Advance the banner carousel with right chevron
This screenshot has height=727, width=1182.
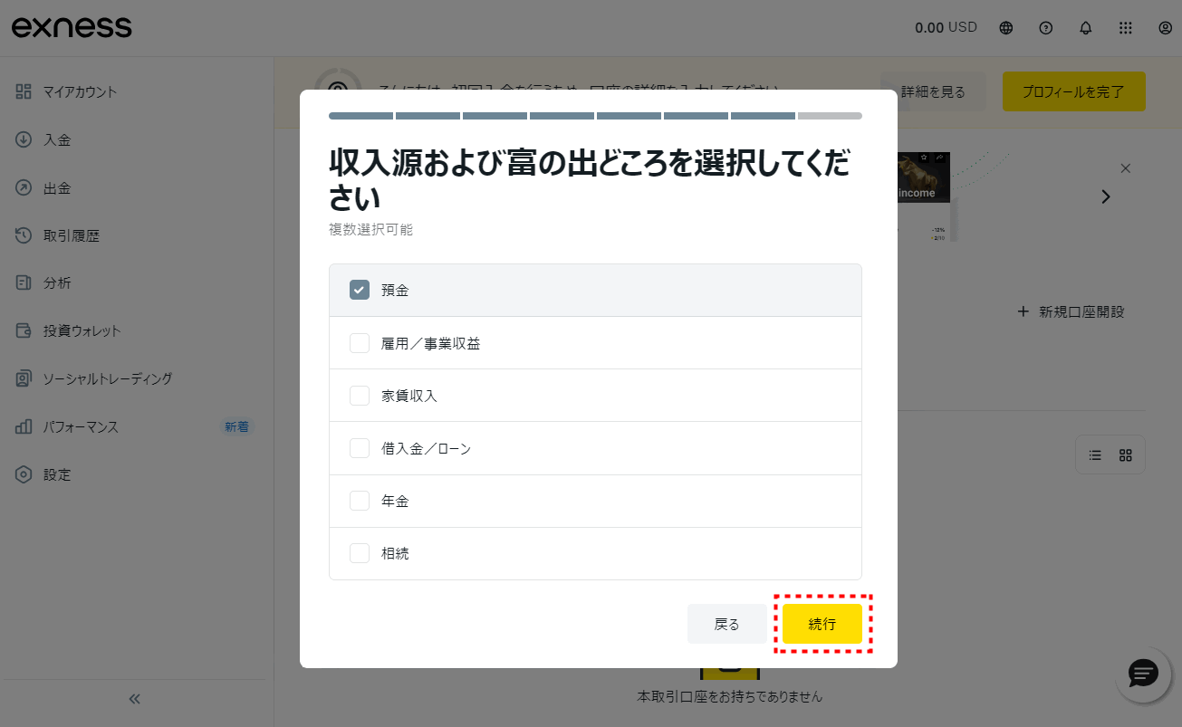pos(1105,196)
